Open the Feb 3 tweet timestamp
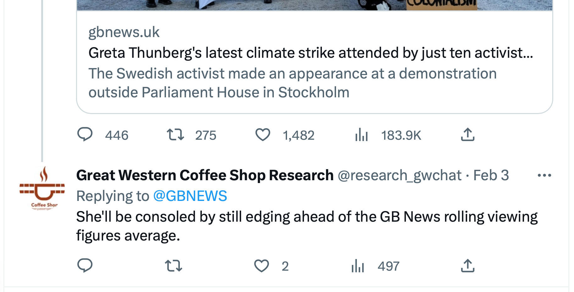This screenshot has height=292, width=574. point(491,175)
